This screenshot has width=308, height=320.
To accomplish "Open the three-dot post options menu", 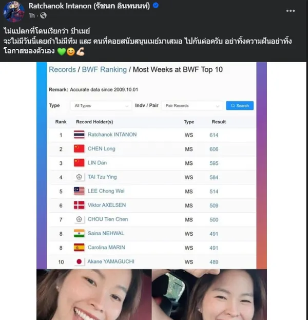I will (x=291, y=11).
